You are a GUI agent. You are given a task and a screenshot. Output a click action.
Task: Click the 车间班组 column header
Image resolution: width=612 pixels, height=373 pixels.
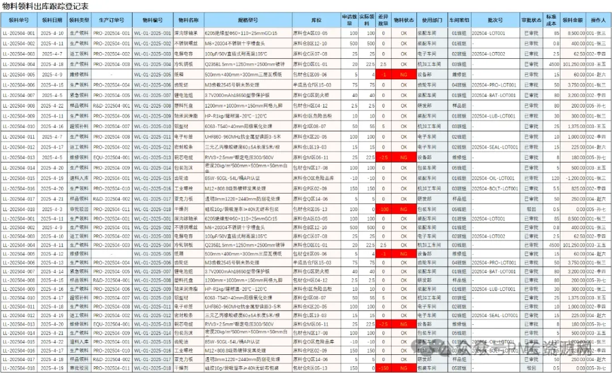[459, 20]
